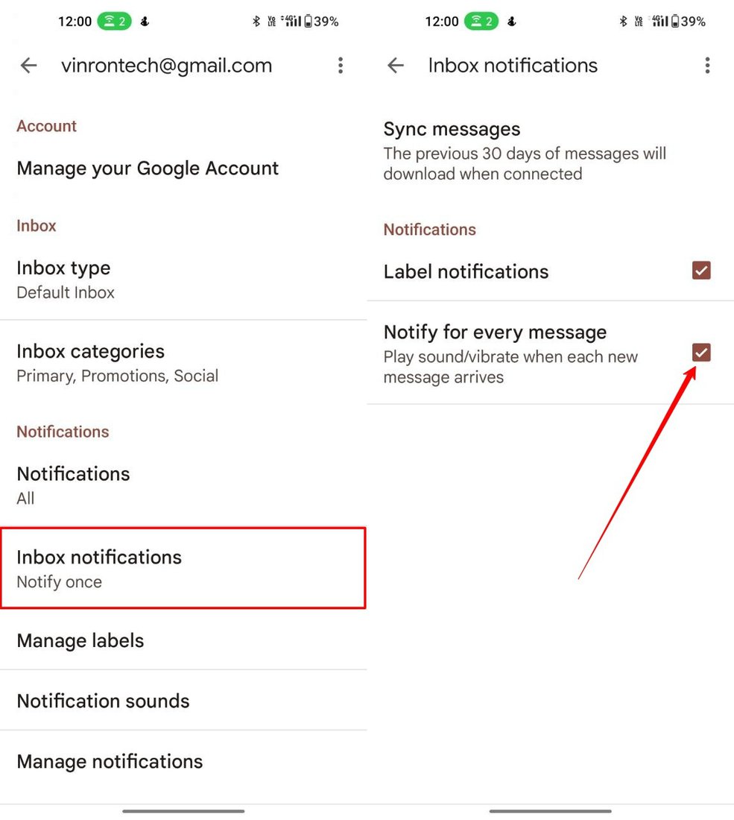
Task: Open the Manage labels settings
Action: [x=80, y=640]
